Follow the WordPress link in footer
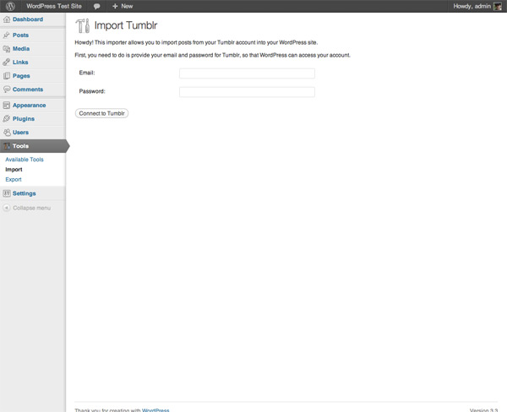This screenshot has height=412, width=507. pyautogui.click(x=155, y=410)
